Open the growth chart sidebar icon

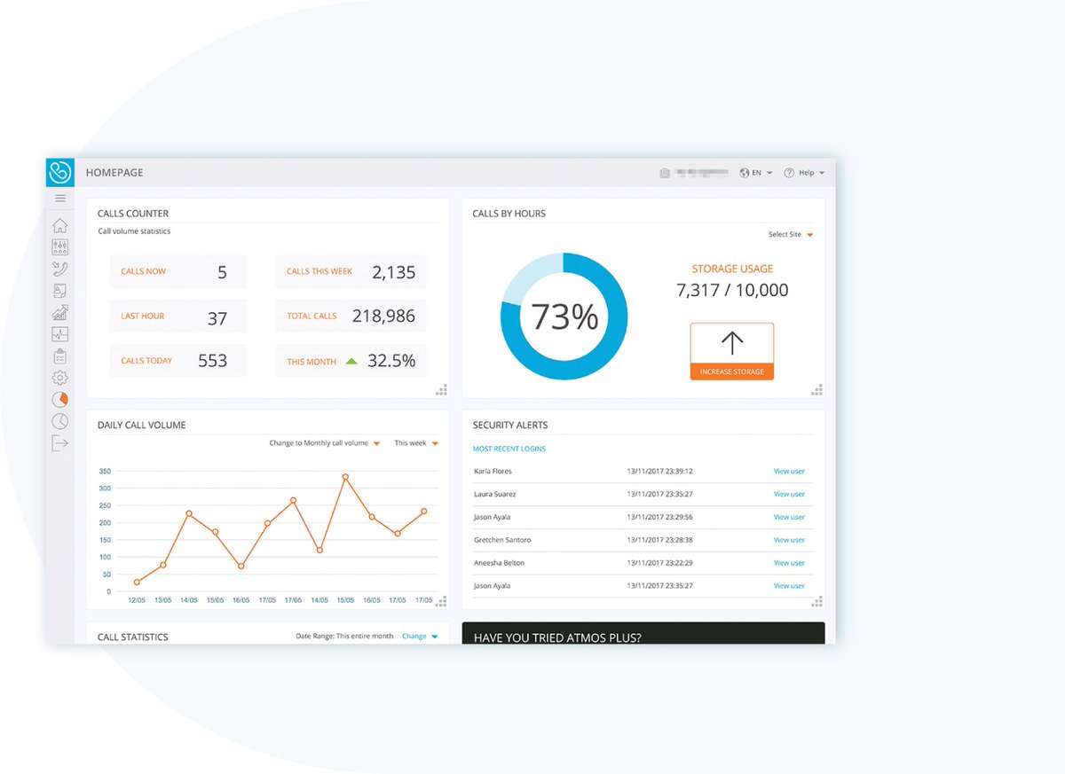point(60,312)
